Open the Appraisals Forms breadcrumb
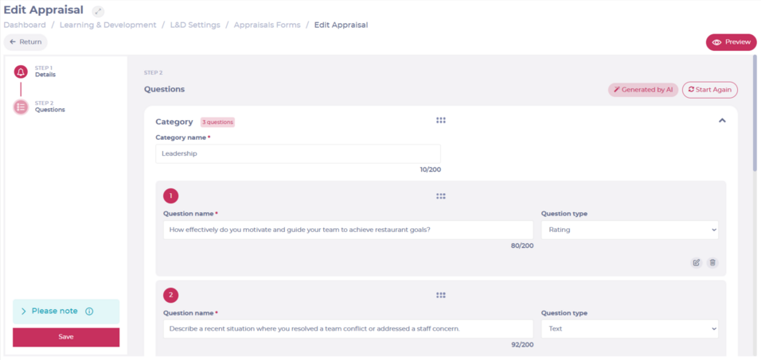The image size is (761, 360). point(267,25)
